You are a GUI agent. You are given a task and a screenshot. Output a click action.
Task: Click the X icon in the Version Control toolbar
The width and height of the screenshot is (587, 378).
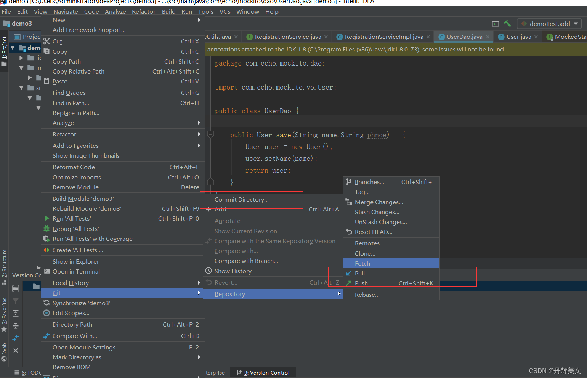click(16, 351)
